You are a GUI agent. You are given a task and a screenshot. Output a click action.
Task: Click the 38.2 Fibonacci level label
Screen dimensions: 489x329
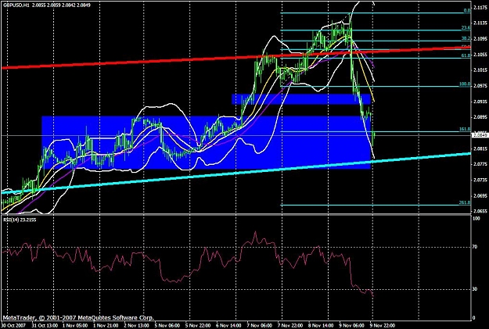click(x=466, y=38)
